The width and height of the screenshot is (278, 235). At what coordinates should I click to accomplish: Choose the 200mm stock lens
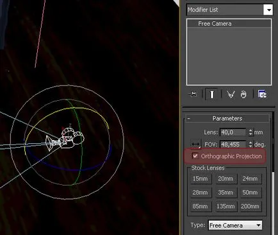(x=250, y=207)
